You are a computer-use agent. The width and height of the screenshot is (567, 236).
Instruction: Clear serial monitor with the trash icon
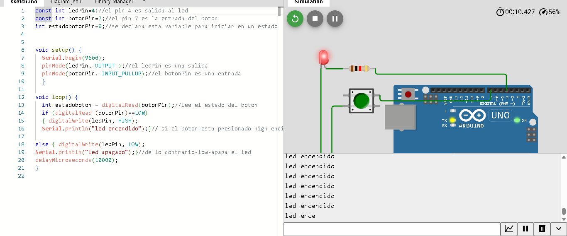[x=542, y=229]
